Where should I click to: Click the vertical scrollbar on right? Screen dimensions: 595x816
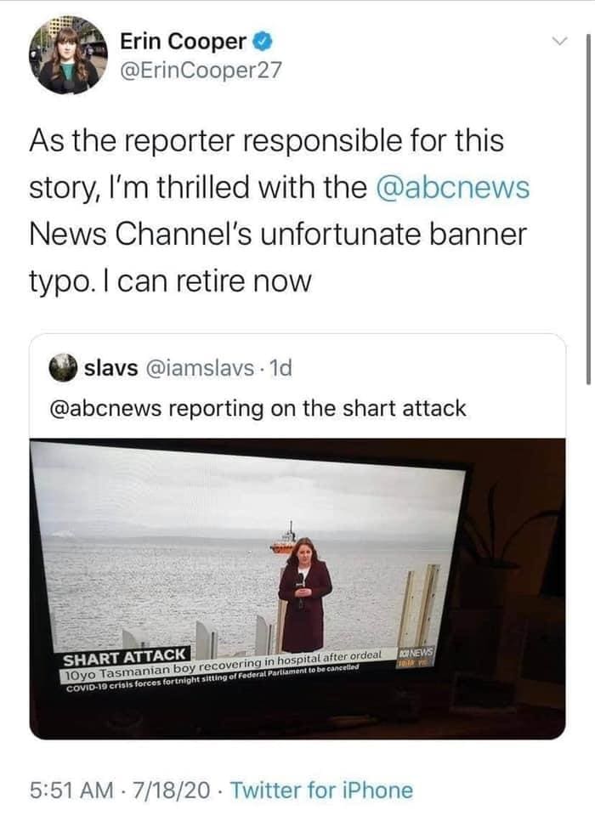coord(588,208)
